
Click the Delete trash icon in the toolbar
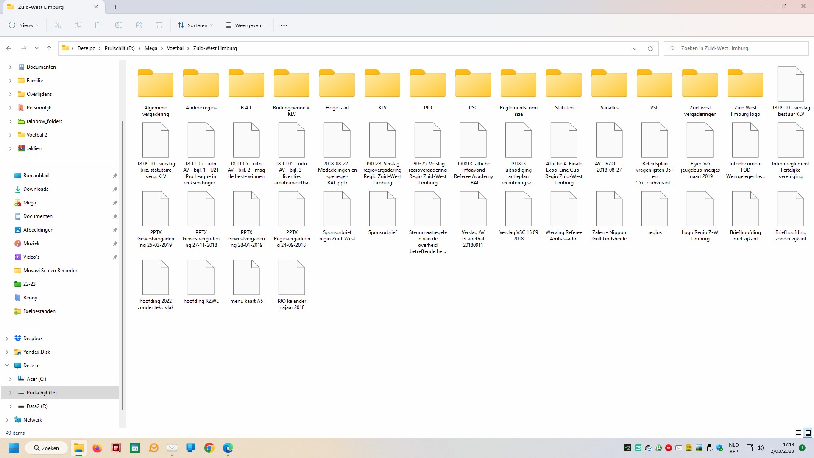click(x=159, y=25)
